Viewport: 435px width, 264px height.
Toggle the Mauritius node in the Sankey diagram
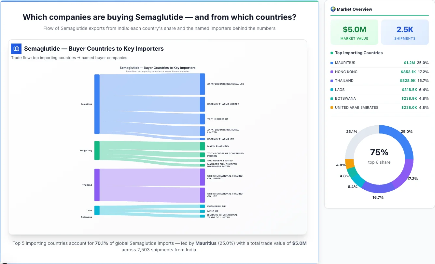coord(96,104)
